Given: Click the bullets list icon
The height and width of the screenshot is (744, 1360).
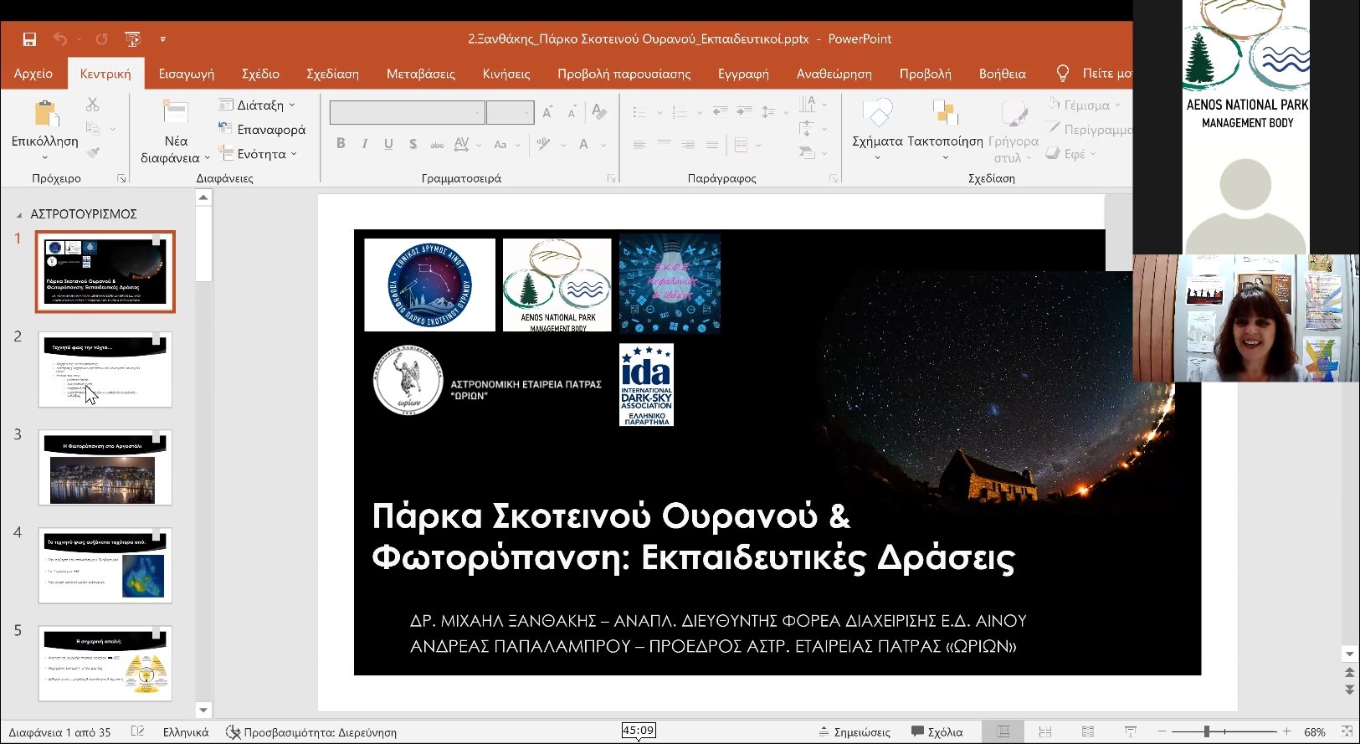Looking at the screenshot, I should (x=639, y=112).
